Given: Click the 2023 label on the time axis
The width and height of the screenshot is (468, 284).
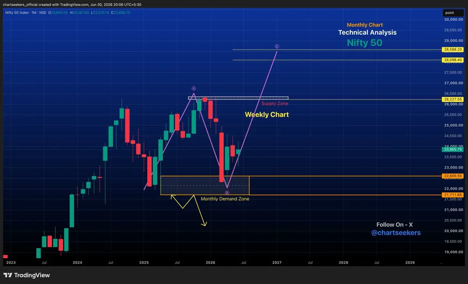Looking at the screenshot, I should coord(11,263).
